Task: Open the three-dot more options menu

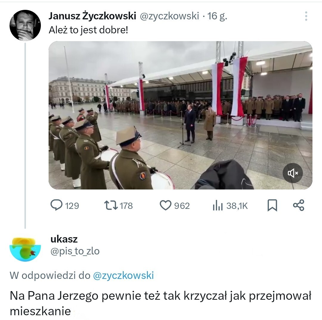Action: tap(306, 16)
